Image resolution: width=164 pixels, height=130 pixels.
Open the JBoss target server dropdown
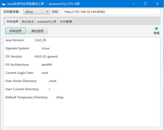[37, 12]
